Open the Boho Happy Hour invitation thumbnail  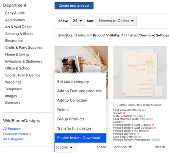click(x=140, y=72)
